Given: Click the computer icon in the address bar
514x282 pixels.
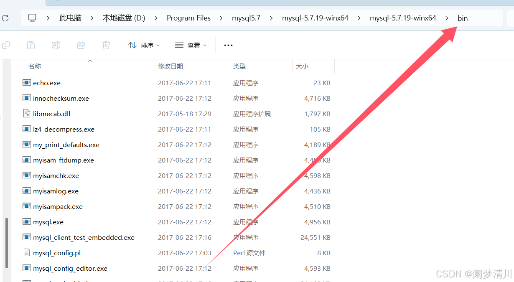Looking at the screenshot, I should 32,18.
